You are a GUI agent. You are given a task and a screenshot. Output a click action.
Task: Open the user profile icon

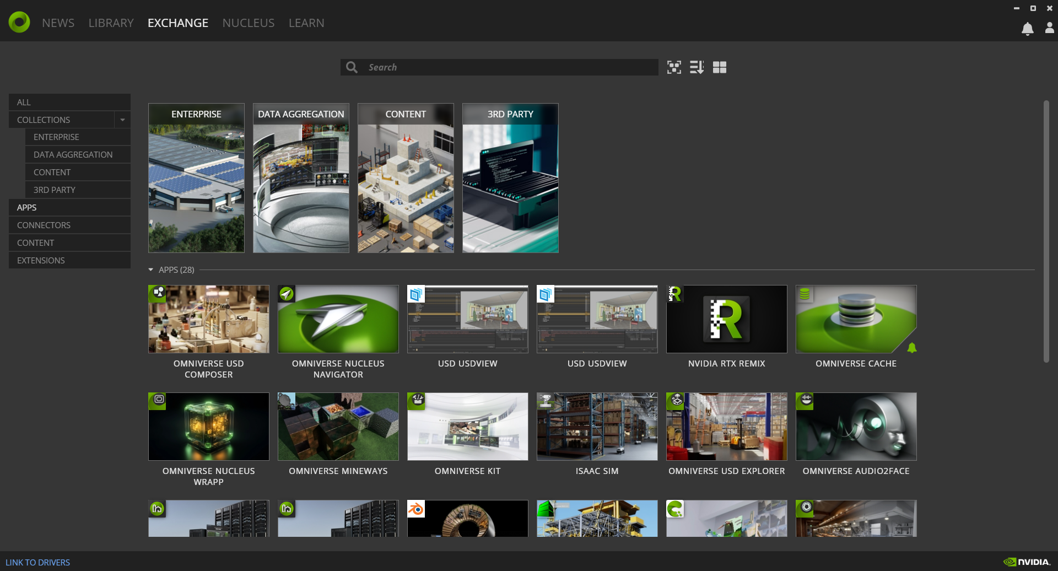pos(1049,29)
